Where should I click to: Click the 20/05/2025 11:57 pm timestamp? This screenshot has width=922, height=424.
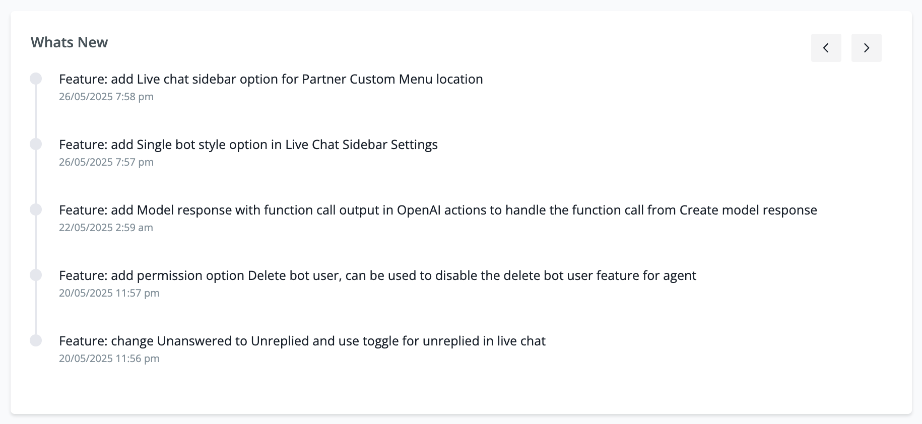109,293
